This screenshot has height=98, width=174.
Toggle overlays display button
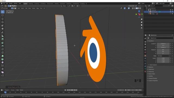coord(129,8)
